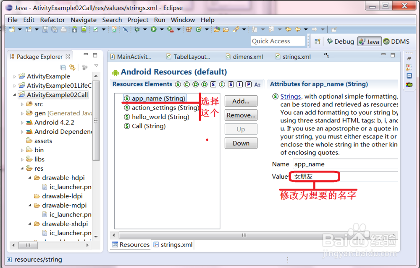Collapse the drawable-hdpi folder
The width and height of the screenshot is (420, 268).
click(30, 178)
